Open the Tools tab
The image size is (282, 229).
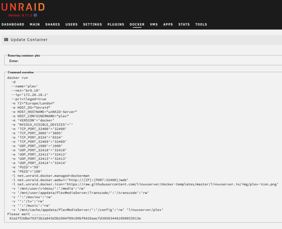pyautogui.click(x=201, y=24)
